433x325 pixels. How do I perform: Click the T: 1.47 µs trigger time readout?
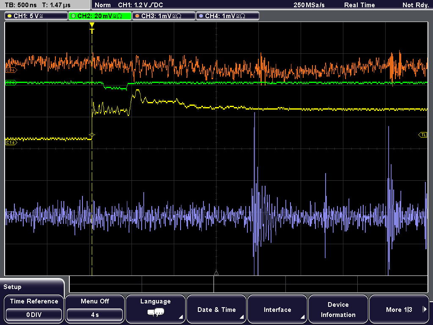56,5
